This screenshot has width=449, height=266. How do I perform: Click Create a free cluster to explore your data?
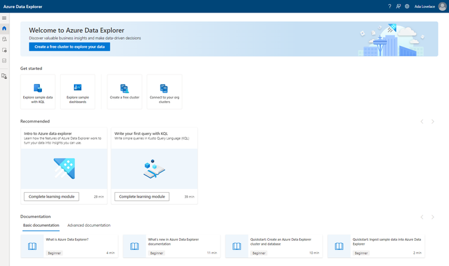[x=69, y=47]
